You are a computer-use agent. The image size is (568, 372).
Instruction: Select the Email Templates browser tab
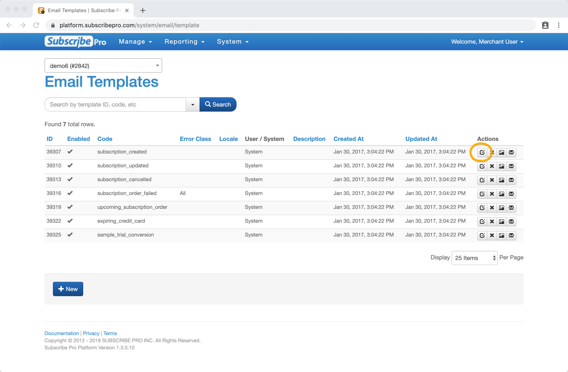pos(83,10)
